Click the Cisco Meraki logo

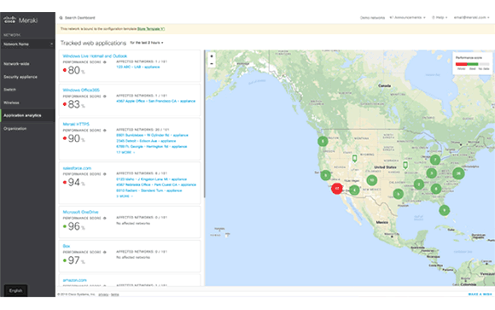coord(20,20)
